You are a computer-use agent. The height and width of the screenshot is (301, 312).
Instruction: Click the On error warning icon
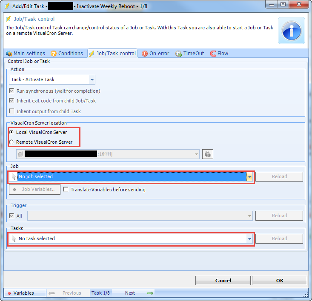point(145,54)
